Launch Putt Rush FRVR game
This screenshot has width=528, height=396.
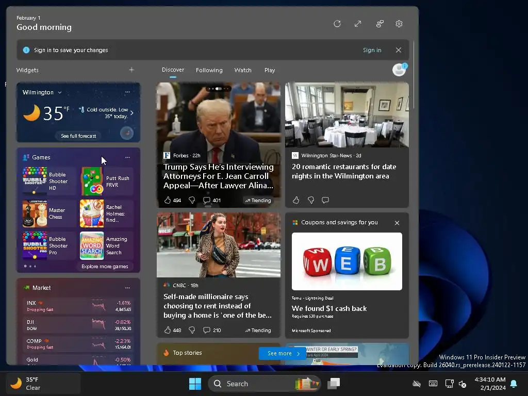click(107, 181)
